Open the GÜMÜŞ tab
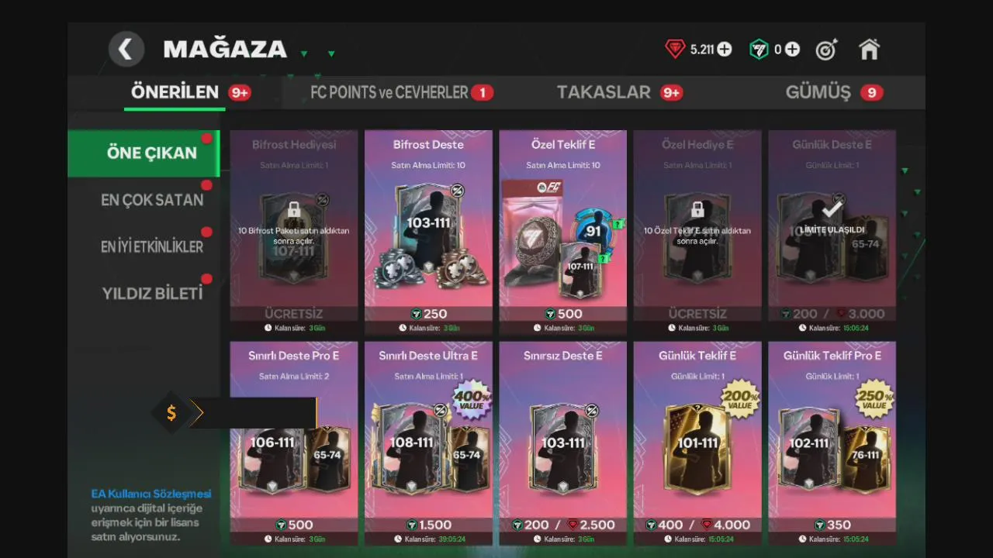The height and width of the screenshot is (558, 993). pyautogui.click(x=818, y=92)
